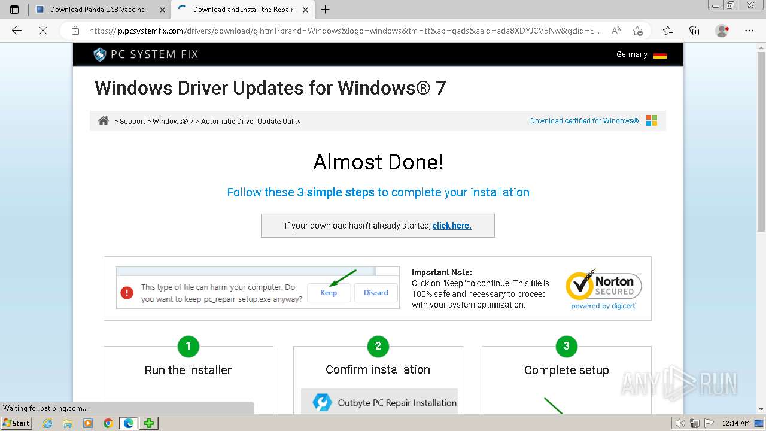This screenshot has width=766, height=431.
Task: Open volume control in system tray
Action: coord(681,423)
